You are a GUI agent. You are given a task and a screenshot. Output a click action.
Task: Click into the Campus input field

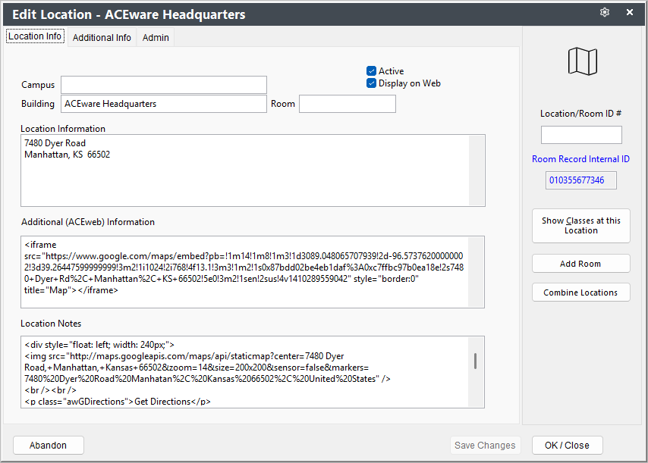pyautogui.click(x=164, y=85)
